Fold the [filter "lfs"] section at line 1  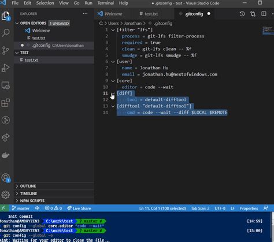pos(113,30)
